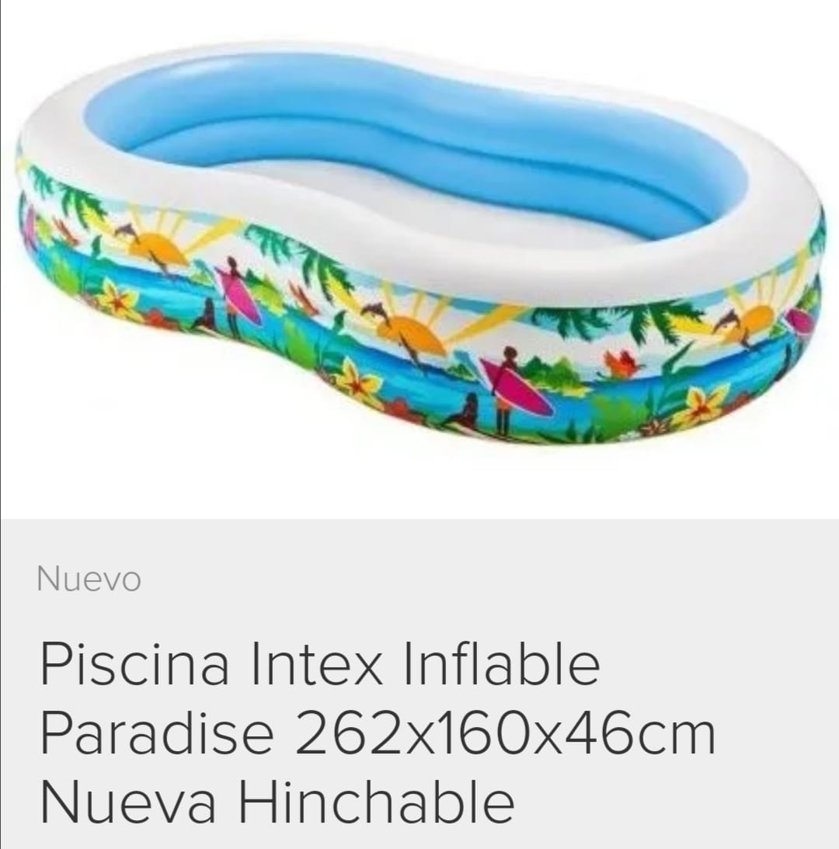Click the "Nuevo" condition label
This screenshot has height=849, width=839.
pyautogui.click(x=89, y=579)
